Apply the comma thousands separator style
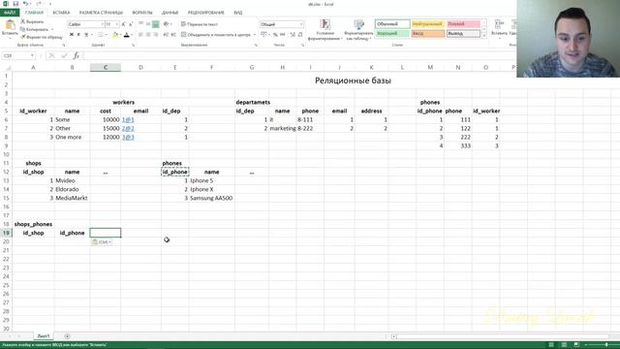This screenshot has height=349, width=620. pos(282,35)
